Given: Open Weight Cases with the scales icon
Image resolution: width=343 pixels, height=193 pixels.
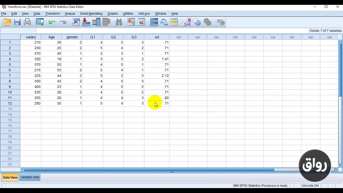Looking at the screenshot, I should [x=164, y=22].
